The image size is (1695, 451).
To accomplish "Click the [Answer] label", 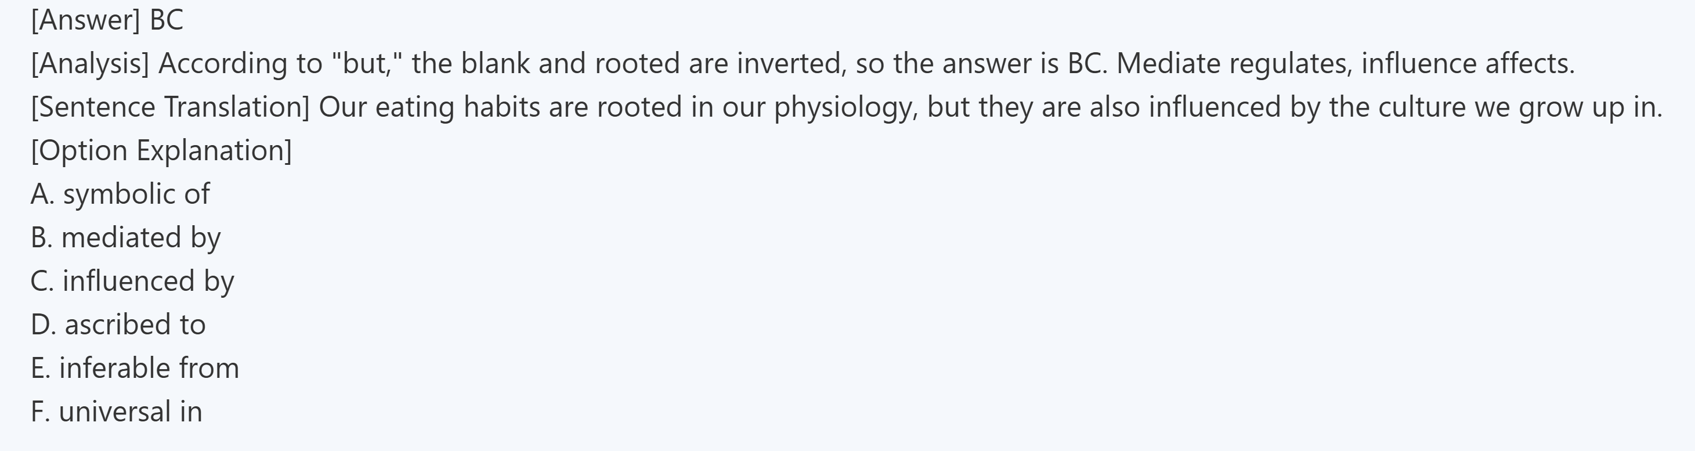I will [85, 20].
